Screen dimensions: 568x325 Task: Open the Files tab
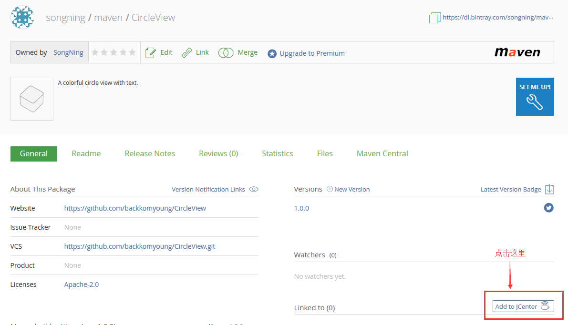coord(325,154)
